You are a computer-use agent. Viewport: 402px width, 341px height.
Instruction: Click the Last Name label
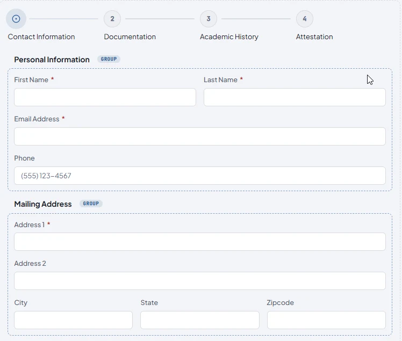click(x=220, y=80)
